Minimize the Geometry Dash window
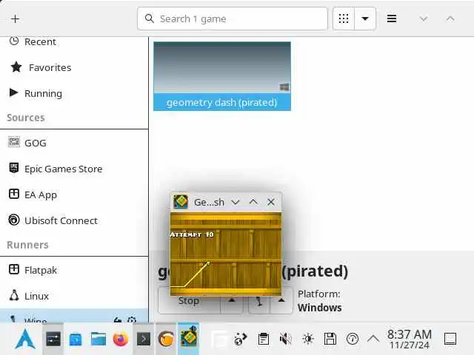Viewport: 474px width, 355px height. point(236,202)
